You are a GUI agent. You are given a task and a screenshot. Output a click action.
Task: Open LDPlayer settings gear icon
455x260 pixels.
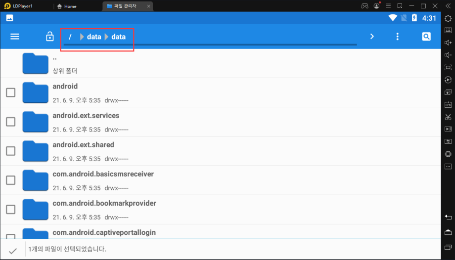tap(448, 18)
